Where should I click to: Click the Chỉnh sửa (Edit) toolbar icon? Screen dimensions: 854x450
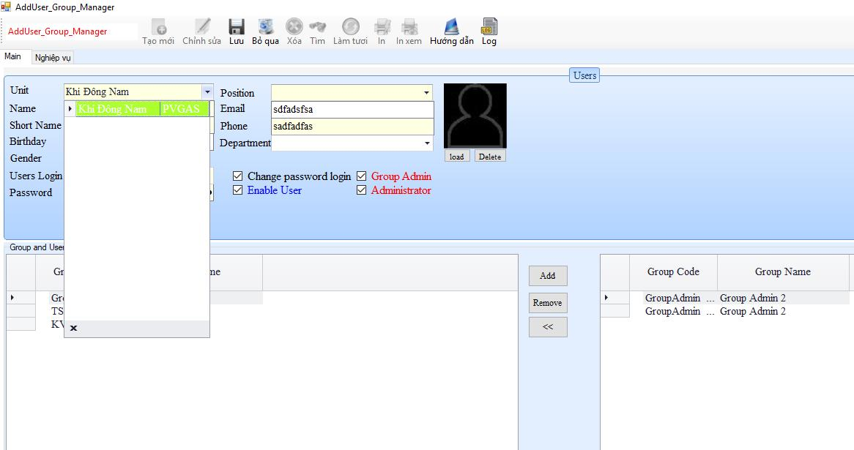pyautogui.click(x=202, y=27)
